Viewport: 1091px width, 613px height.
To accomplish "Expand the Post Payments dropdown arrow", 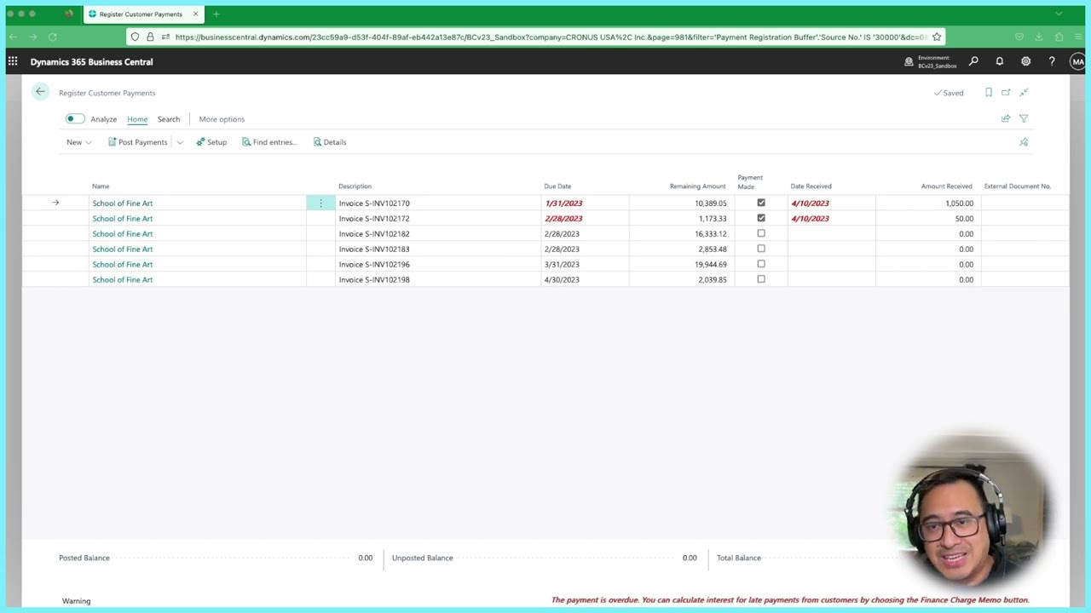I will point(180,142).
